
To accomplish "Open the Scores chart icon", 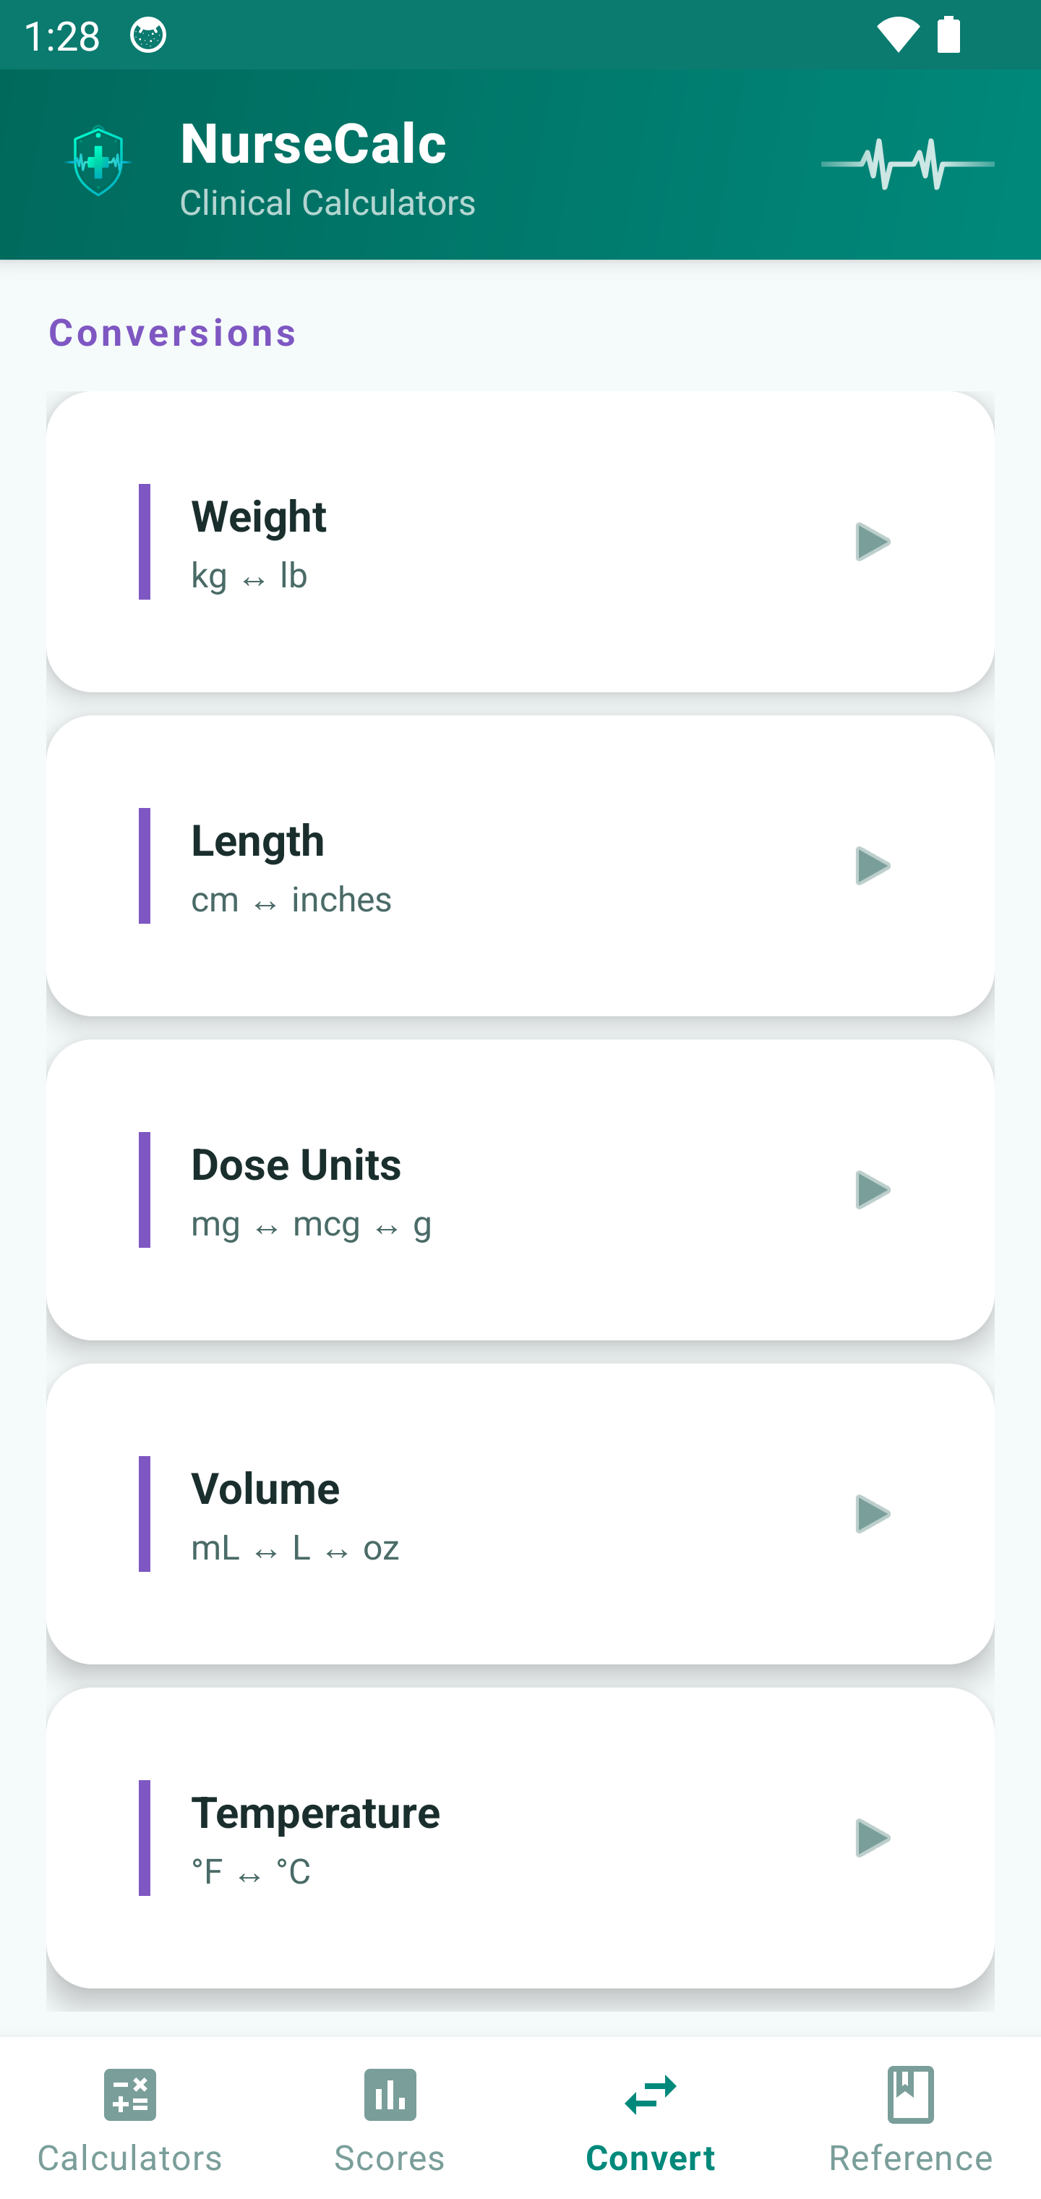I will click(x=390, y=2094).
